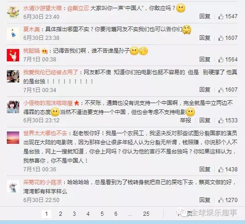This screenshot has width=245, height=224.
Task: Like the comment with 1438 likes
Action: [221, 169]
